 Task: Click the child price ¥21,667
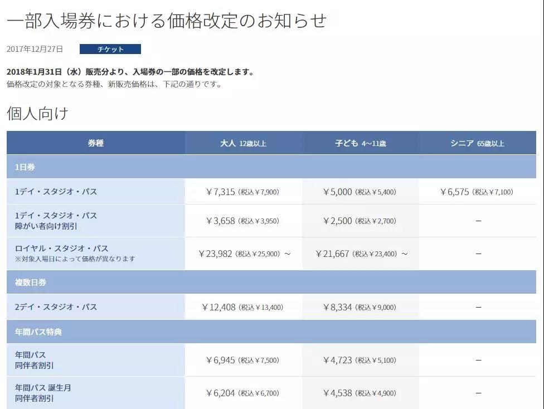point(362,254)
